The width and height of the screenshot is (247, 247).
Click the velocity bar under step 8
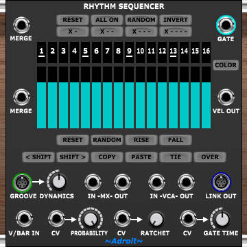pyautogui.click(x=118, y=97)
